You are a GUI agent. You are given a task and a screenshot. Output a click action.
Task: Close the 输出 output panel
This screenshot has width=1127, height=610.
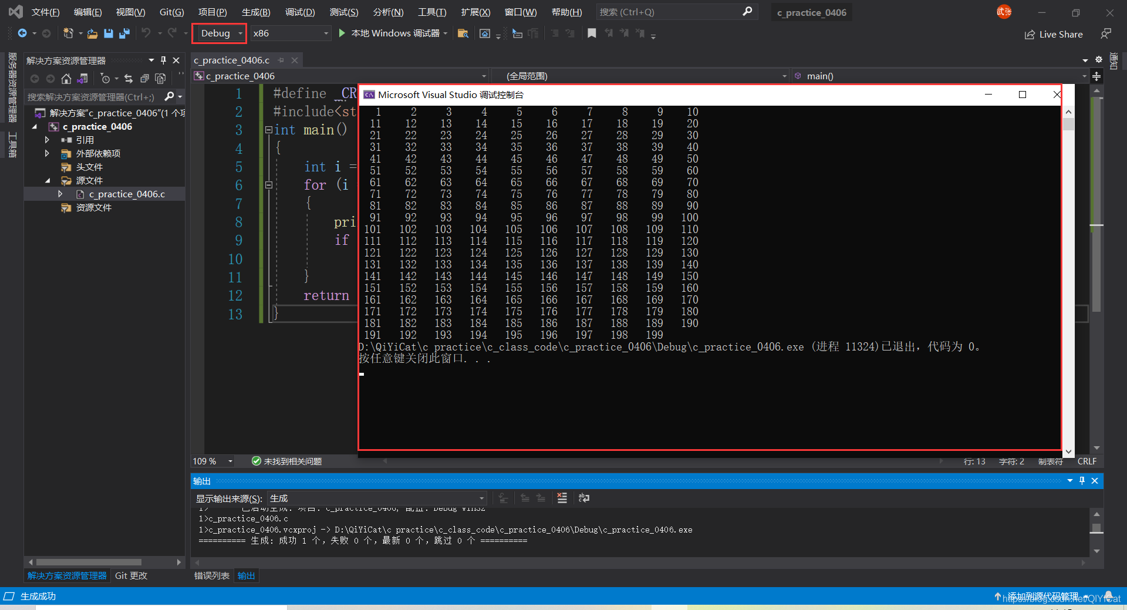tap(1095, 481)
